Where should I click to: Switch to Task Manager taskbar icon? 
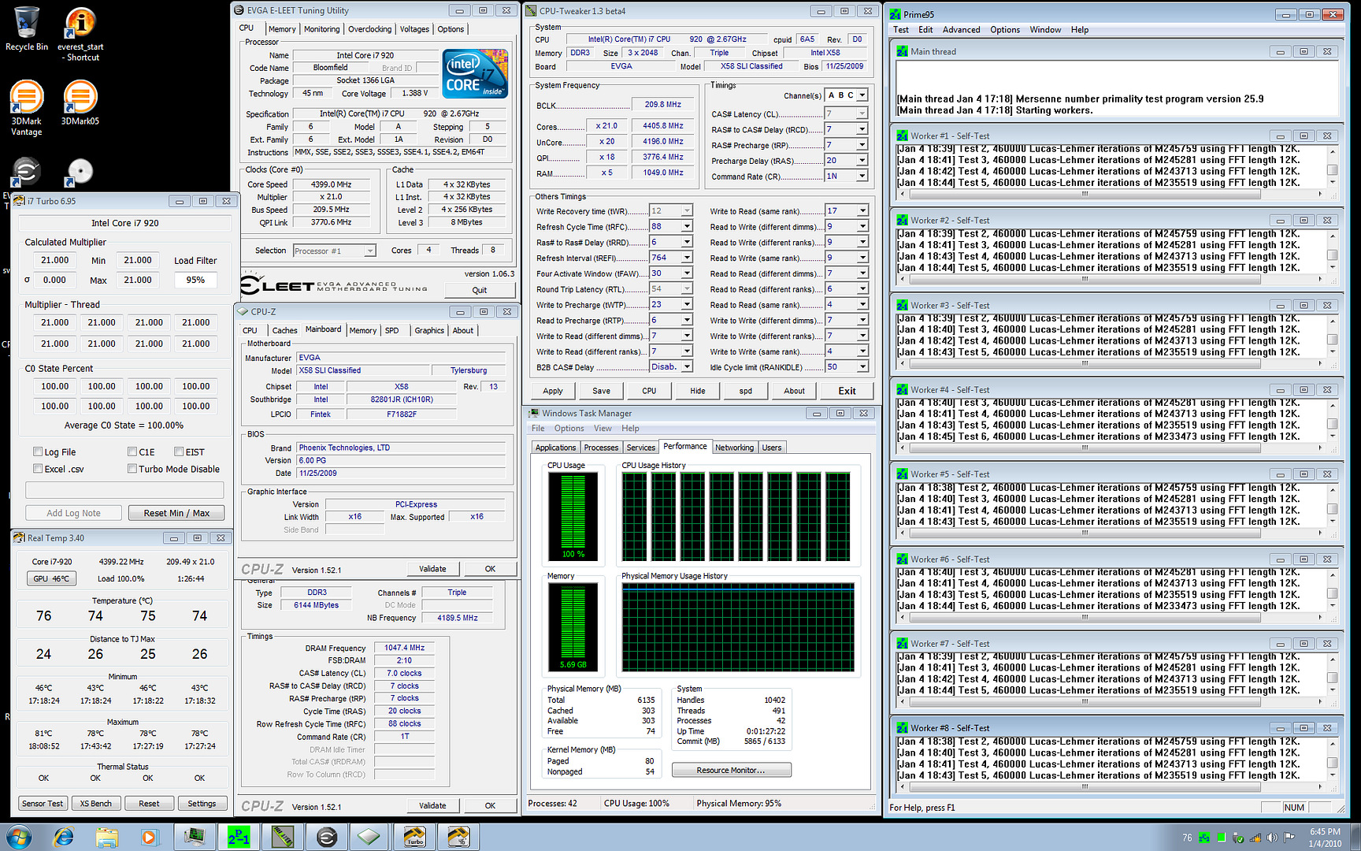[194, 837]
